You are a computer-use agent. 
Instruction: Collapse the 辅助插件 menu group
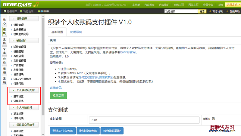click(x=24, y=41)
